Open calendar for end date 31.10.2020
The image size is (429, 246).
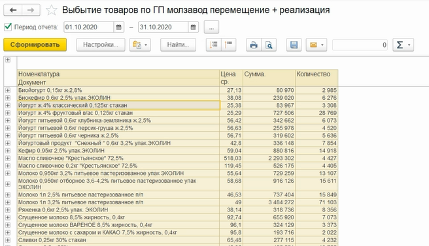point(193,27)
